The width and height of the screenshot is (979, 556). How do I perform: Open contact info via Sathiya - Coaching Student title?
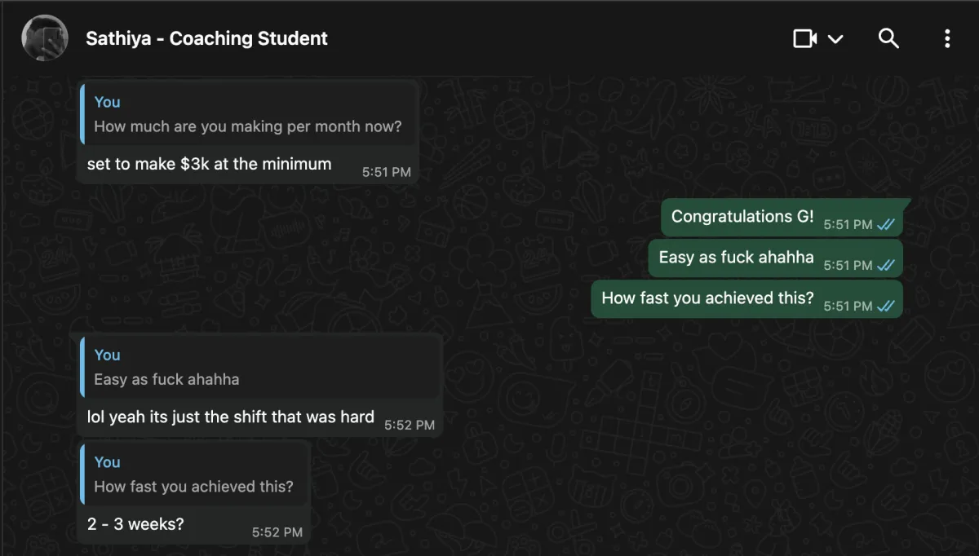206,38
